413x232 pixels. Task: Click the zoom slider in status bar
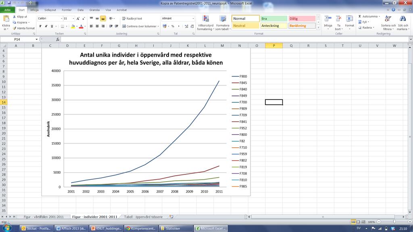pyautogui.click(x=394, y=222)
